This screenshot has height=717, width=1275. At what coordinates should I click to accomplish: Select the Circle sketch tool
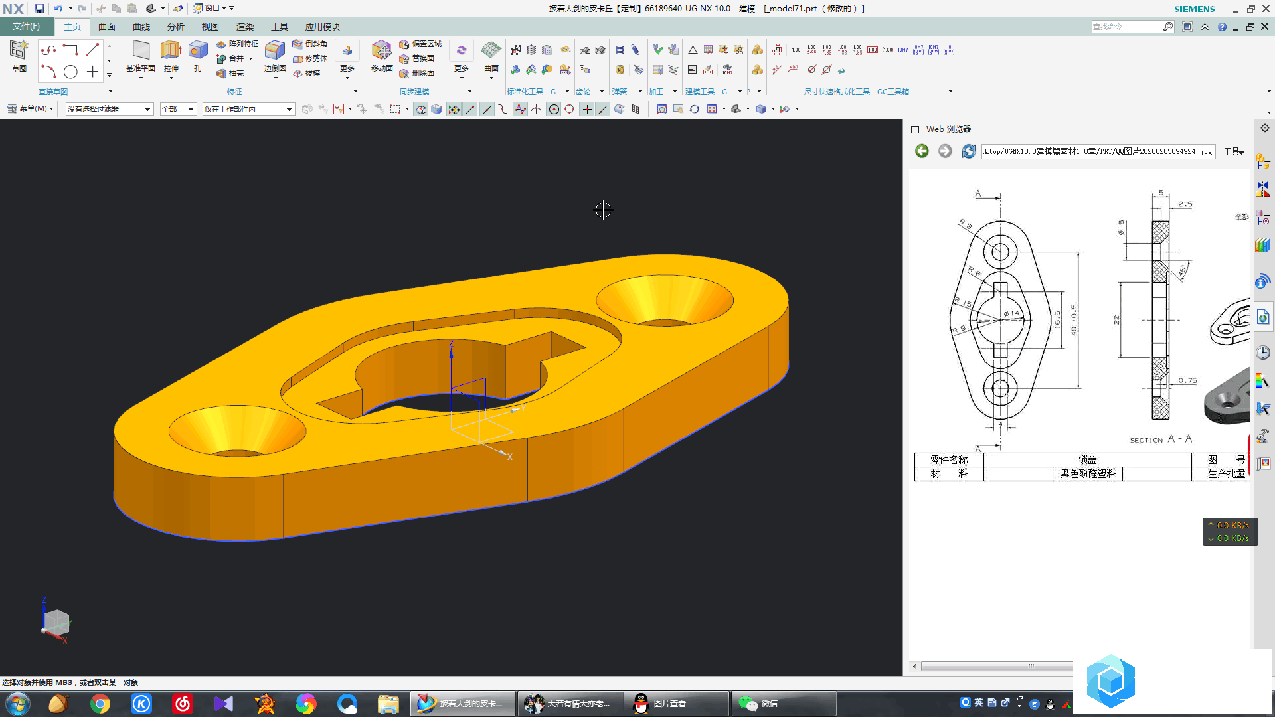click(x=70, y=72)
